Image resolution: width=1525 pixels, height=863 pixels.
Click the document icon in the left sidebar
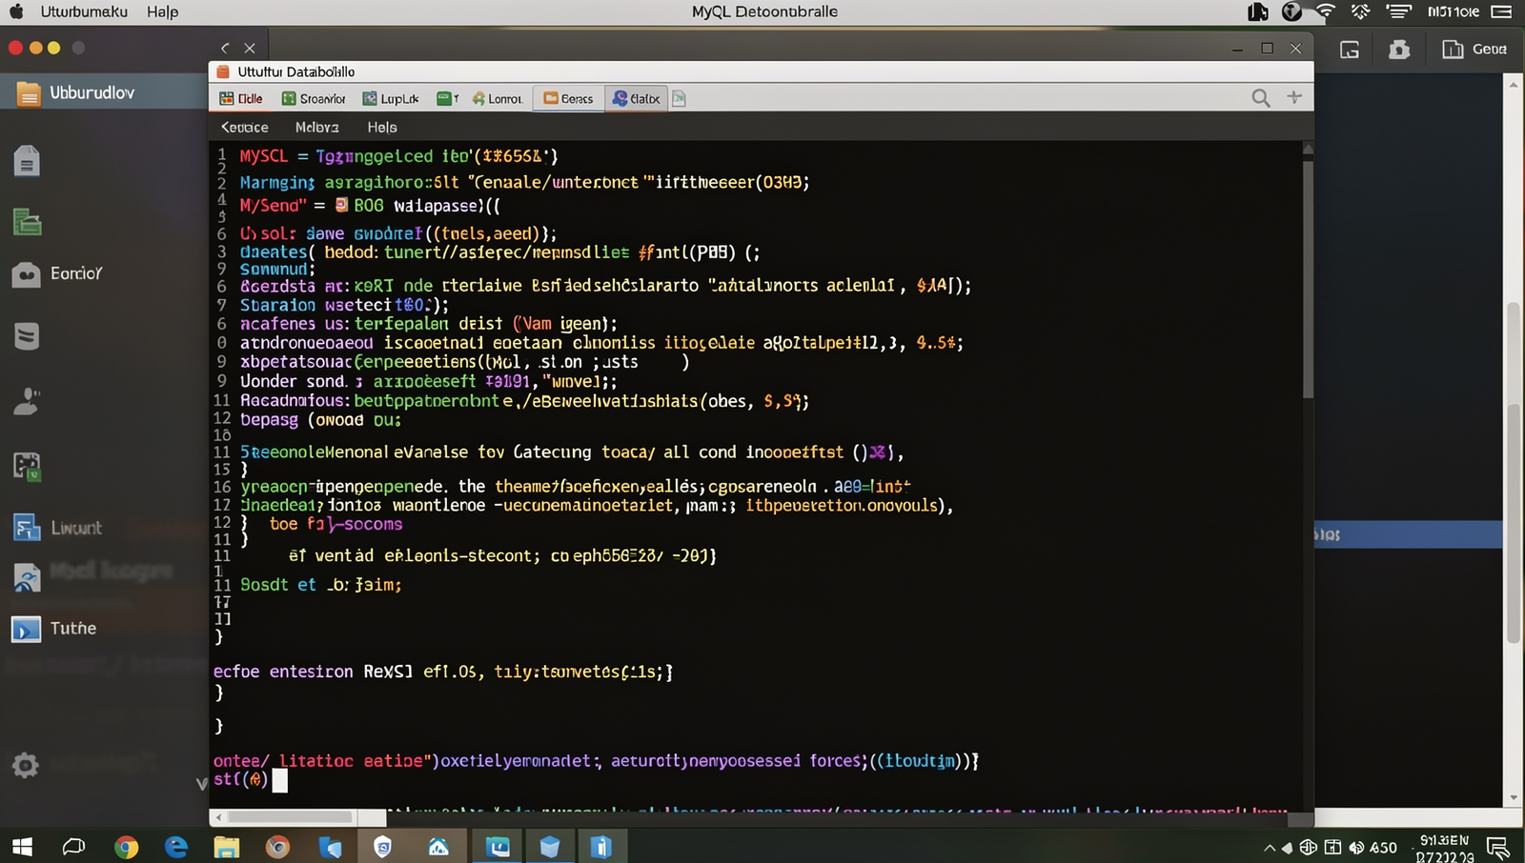click(27, 162)
